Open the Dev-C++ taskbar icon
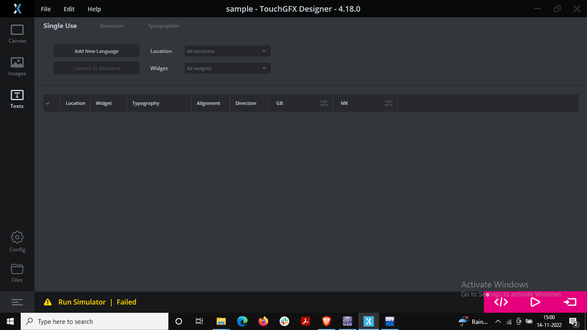Screen dimensions: 587x330 coord(390,321)
